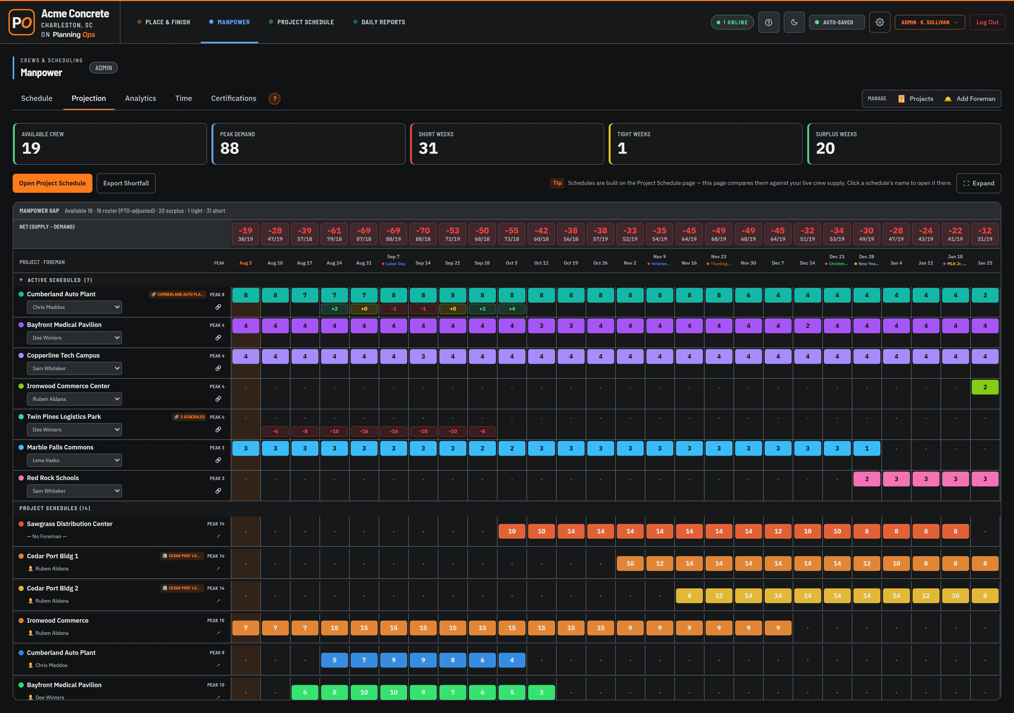
Task: Open arrow icon for Cedar Port Bldg 1
Action: pos(218,569)
